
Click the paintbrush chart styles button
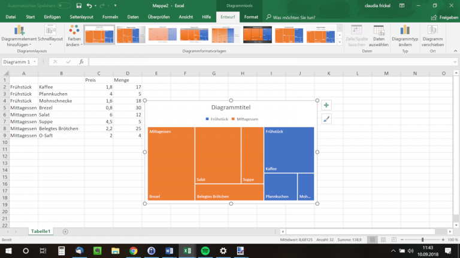pyautogui.click(x=326, y=119)
